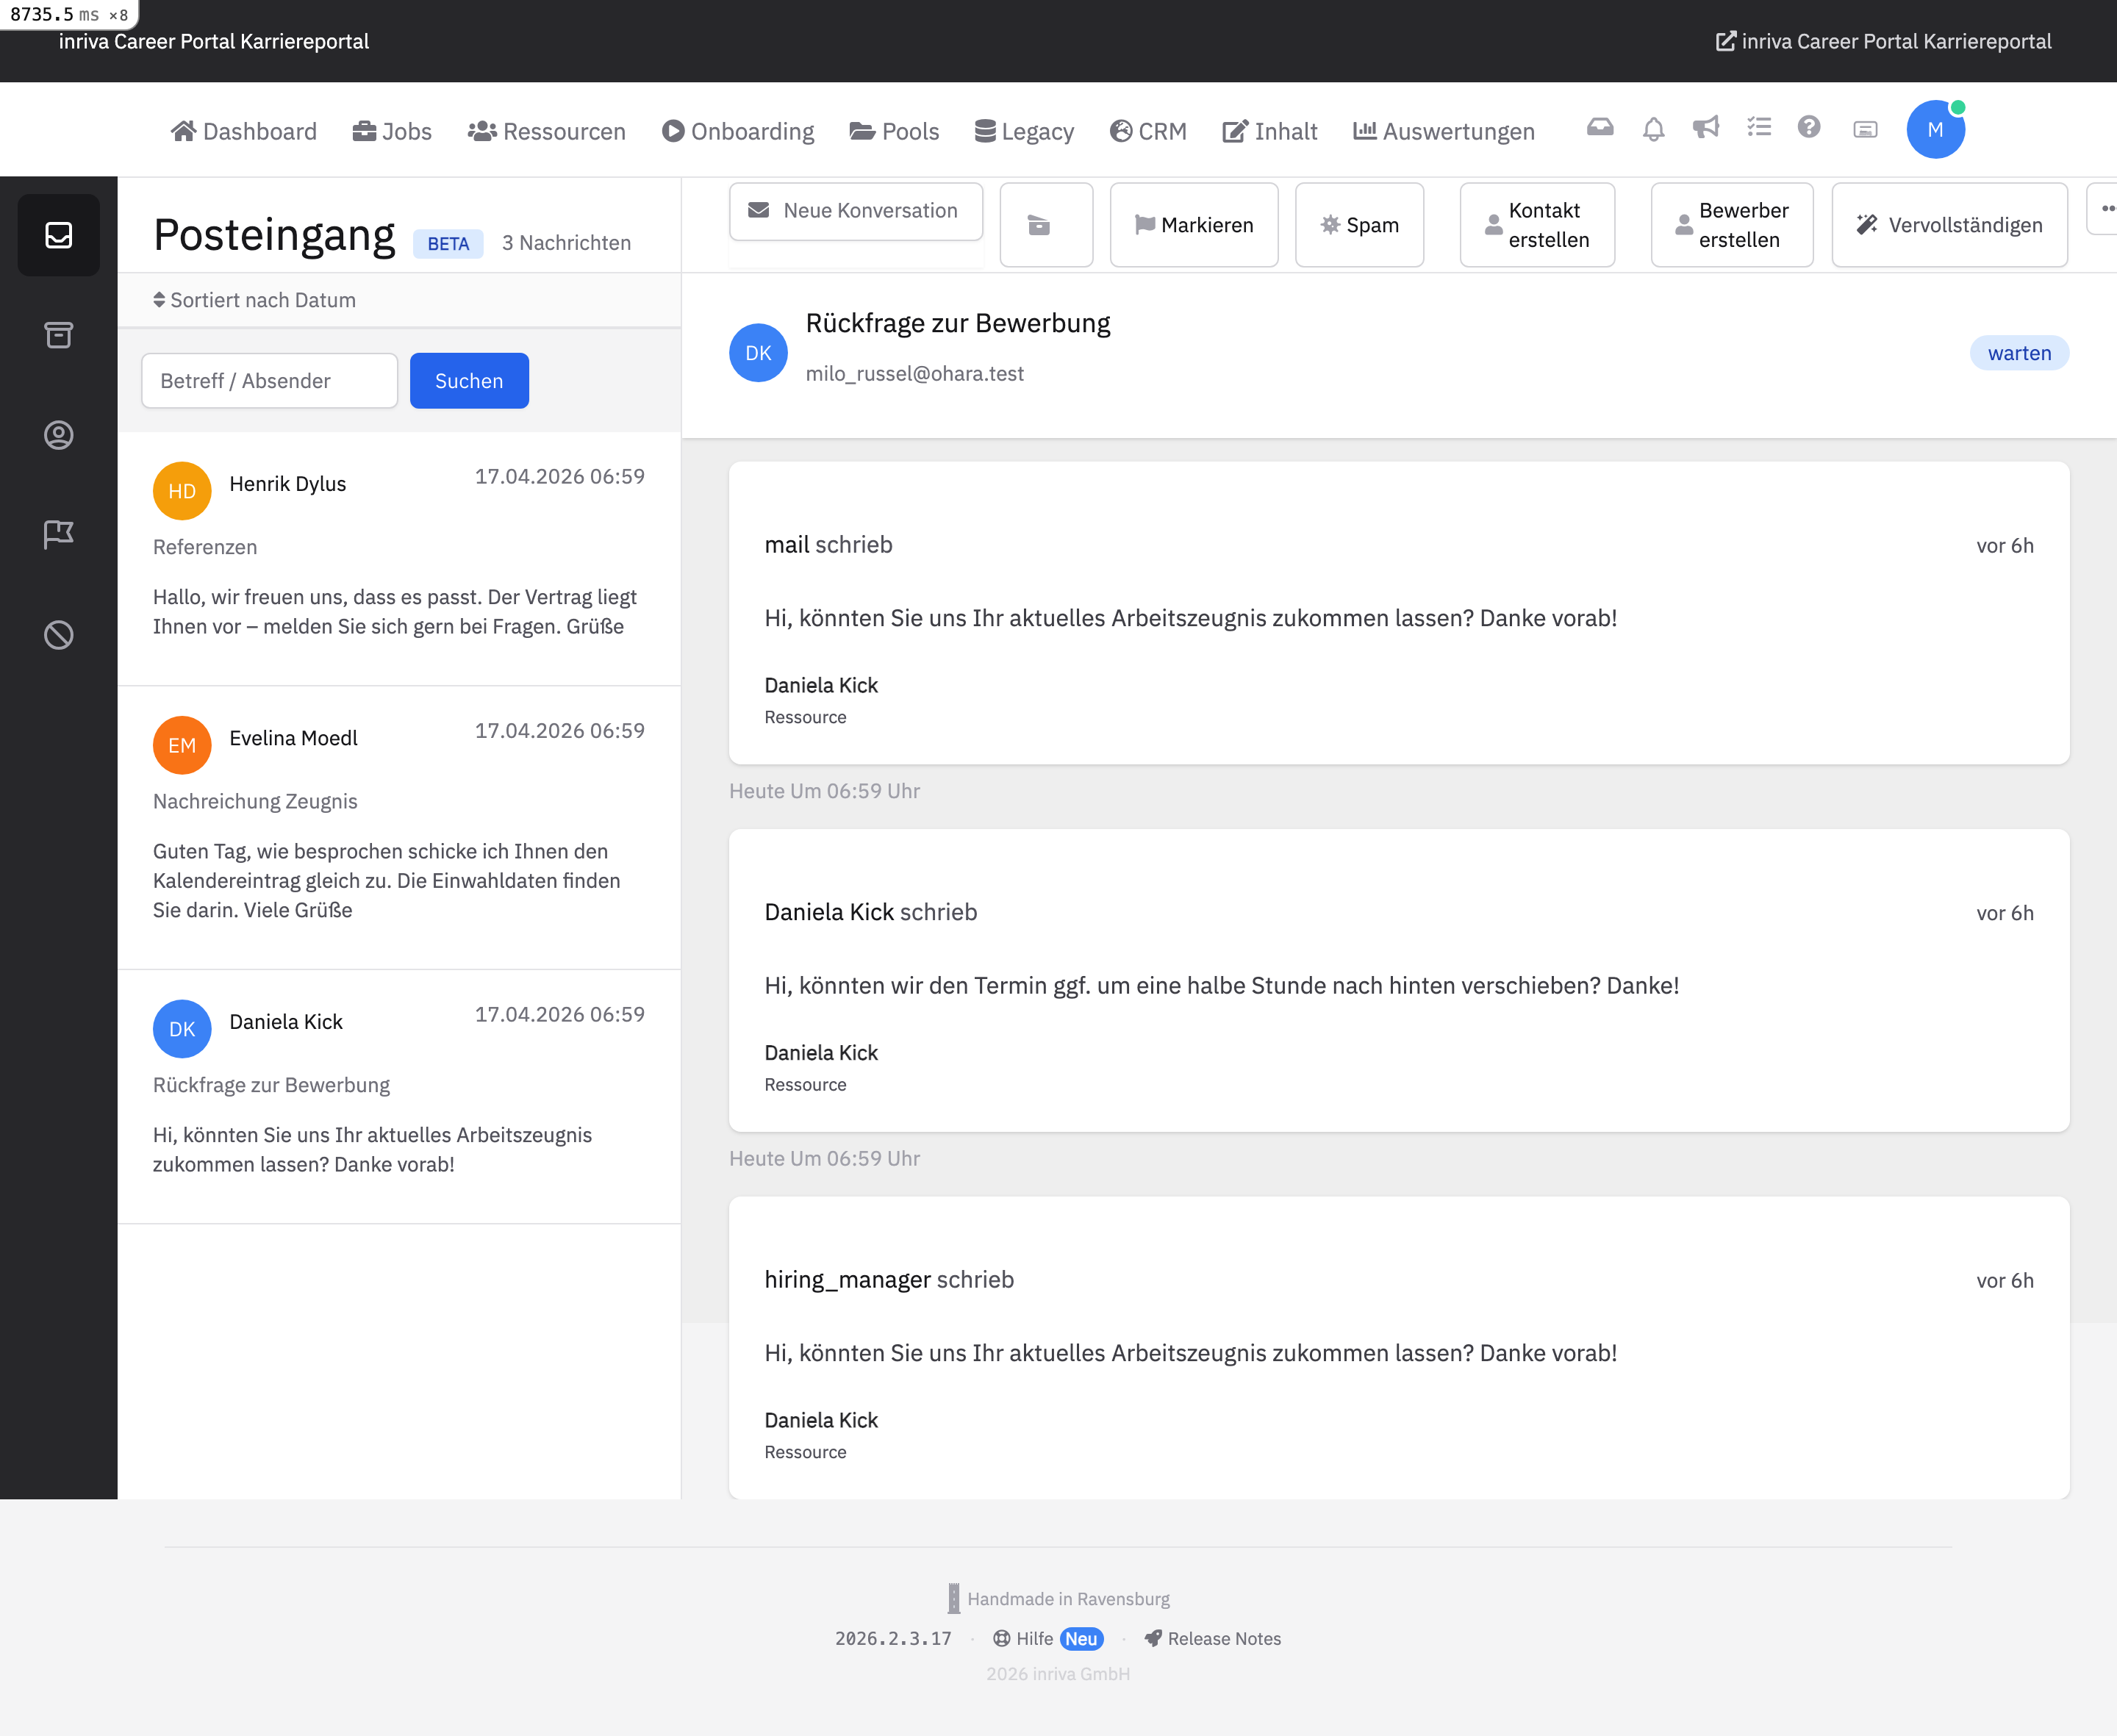Screen dimensions: 2117x1736
Task: Open the user avatar M menu
Action: (x=1936, y=129)
